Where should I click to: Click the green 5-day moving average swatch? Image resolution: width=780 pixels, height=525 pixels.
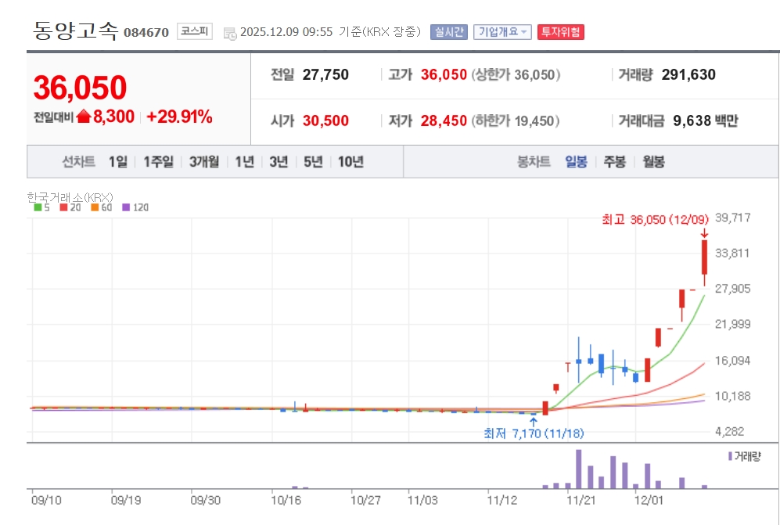coord(36,208)
